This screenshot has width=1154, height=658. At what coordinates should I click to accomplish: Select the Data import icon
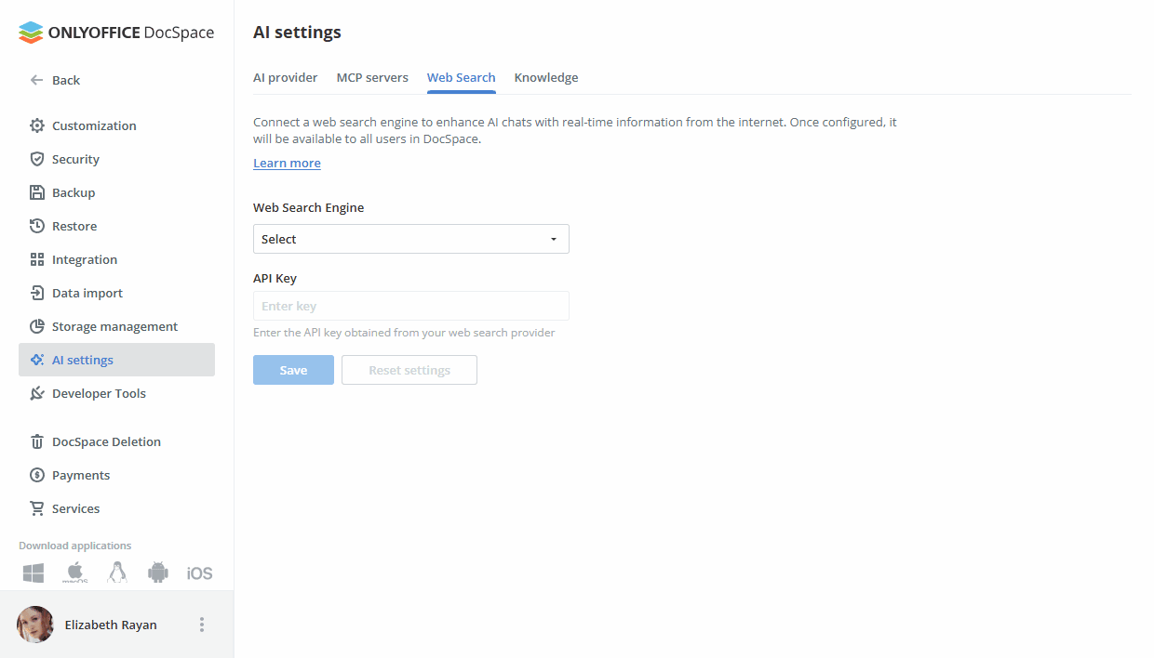point(35,293)
